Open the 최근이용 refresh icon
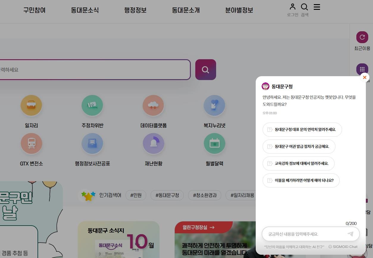The image size is (373, 258). [362, 37]
